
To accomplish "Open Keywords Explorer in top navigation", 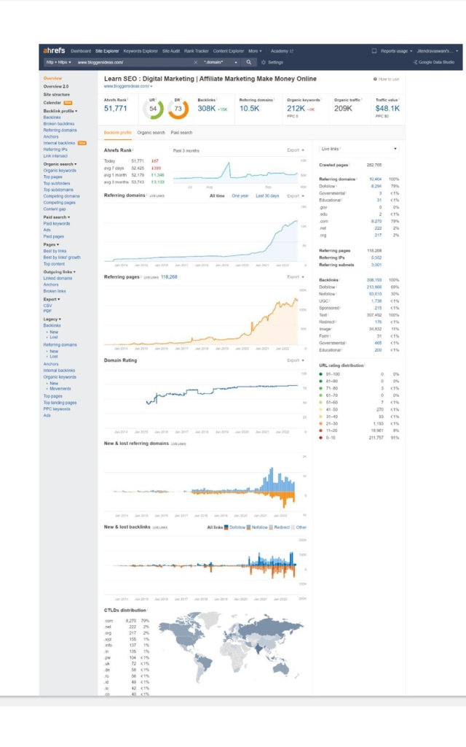I will click(141, 51).
